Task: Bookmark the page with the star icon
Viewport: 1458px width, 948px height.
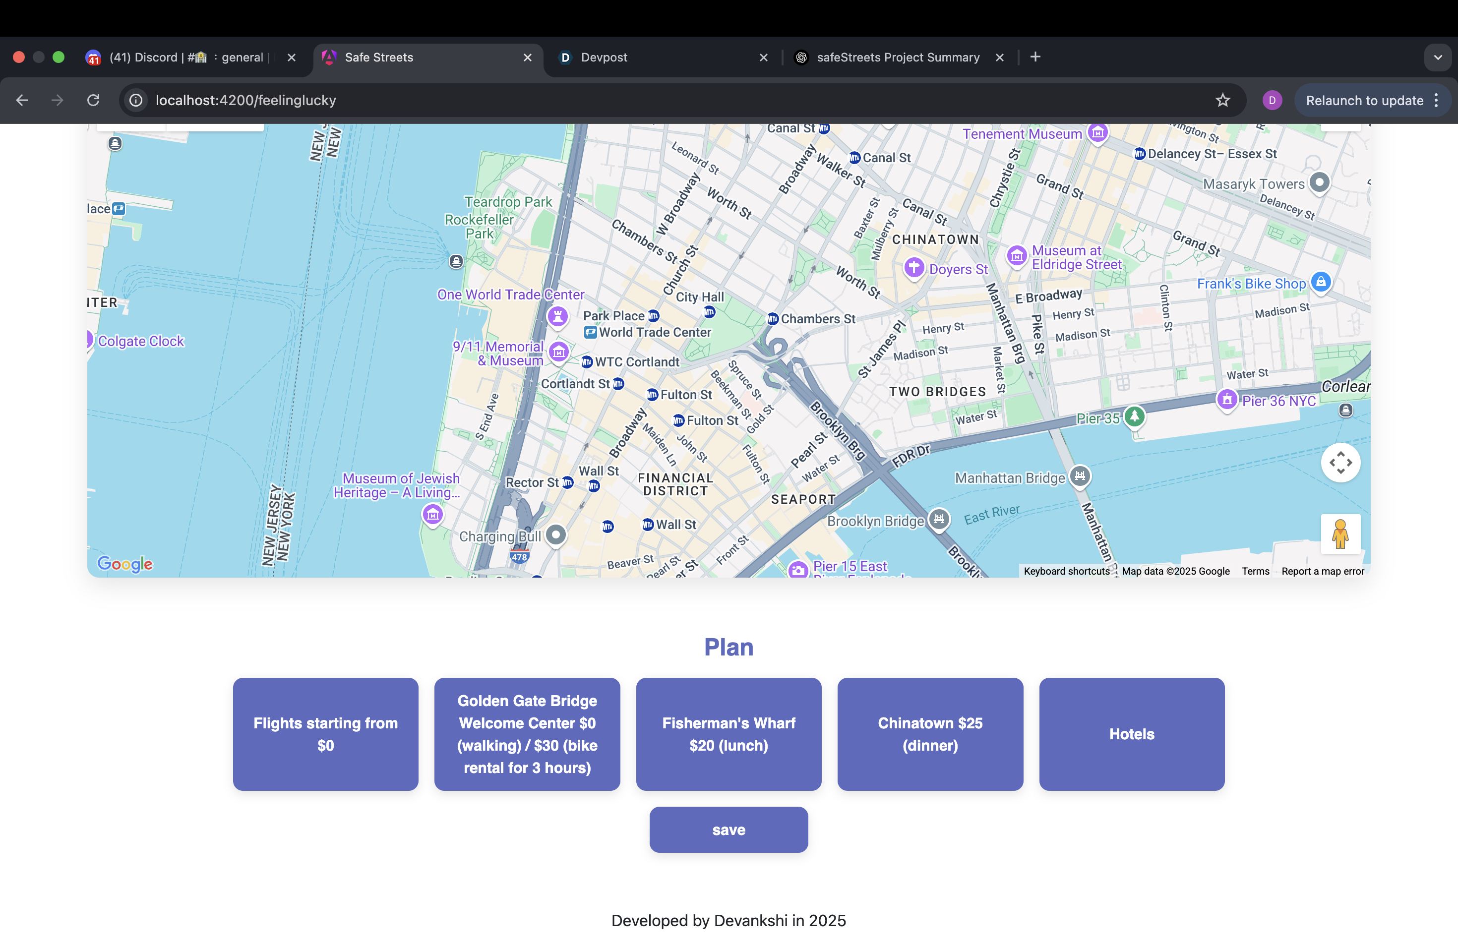Action: point(1223,101)
